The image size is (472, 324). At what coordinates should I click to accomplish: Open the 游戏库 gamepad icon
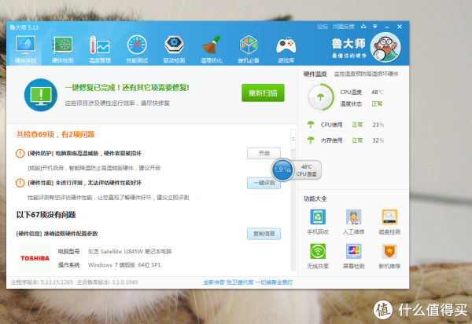click(x=286, y=46)
